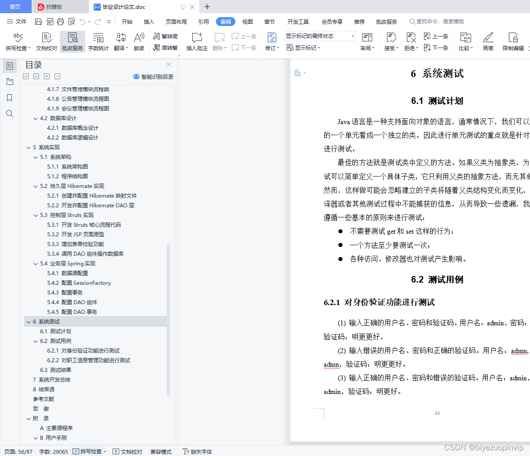Select the 画笔 pen tool
The width and height of the screenshot is (530, 456).
tap(488, 42)
